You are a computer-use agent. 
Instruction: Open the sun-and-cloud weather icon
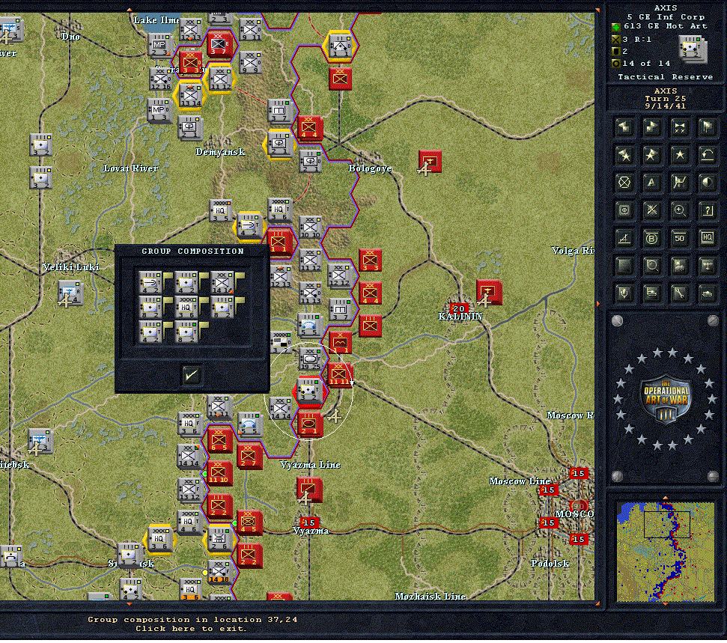pos(680,266)
